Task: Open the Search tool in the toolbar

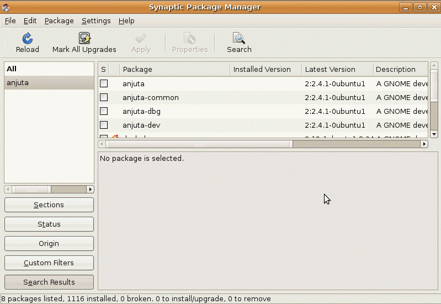Action: click(239, 39)
